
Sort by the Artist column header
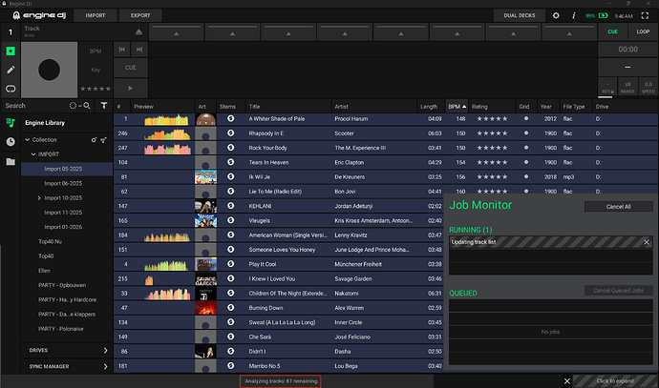pos(374,107)
